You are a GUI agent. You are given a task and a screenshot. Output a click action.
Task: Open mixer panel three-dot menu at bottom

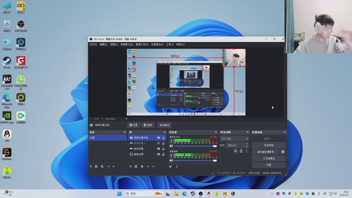(x=177, y=167)
